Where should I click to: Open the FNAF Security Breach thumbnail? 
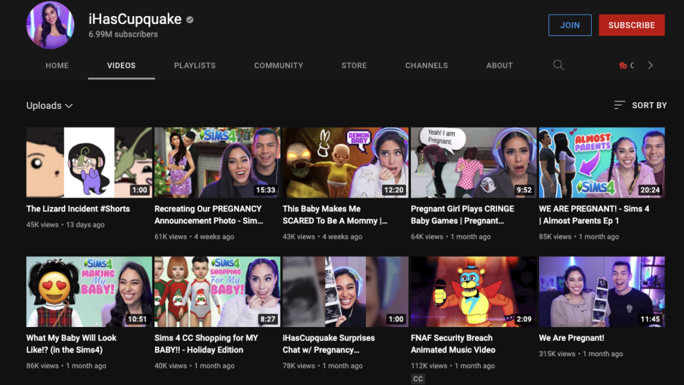coord(474,292)
